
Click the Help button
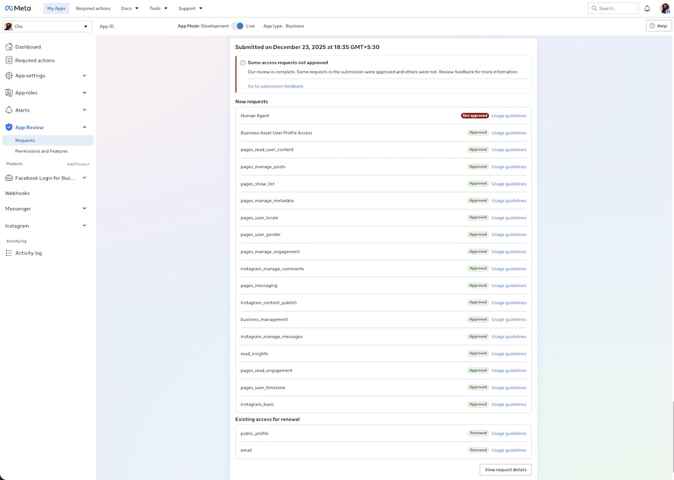[659, 26]
